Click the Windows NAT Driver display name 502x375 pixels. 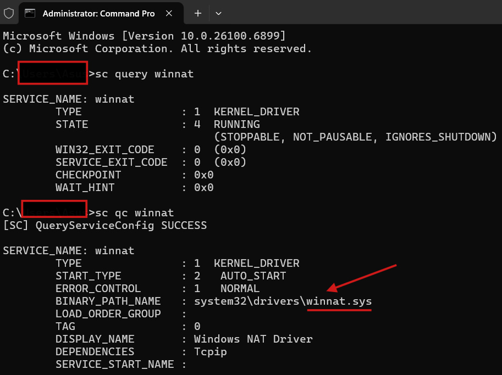click(x=253, y=339)
